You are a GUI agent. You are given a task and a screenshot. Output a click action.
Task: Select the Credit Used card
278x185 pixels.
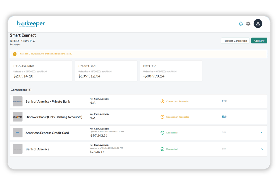click(x=106, y=71)
